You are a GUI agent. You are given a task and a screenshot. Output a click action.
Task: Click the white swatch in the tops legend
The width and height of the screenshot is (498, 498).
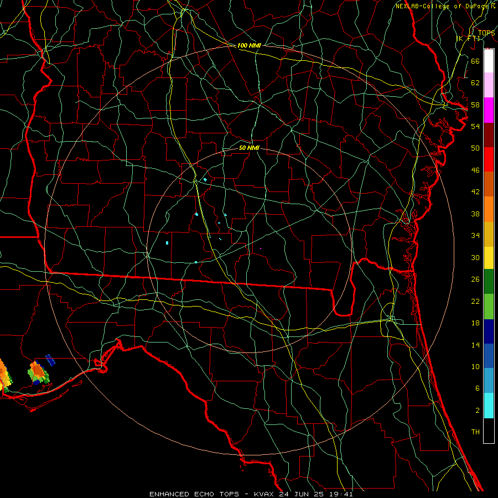(489, 61)
